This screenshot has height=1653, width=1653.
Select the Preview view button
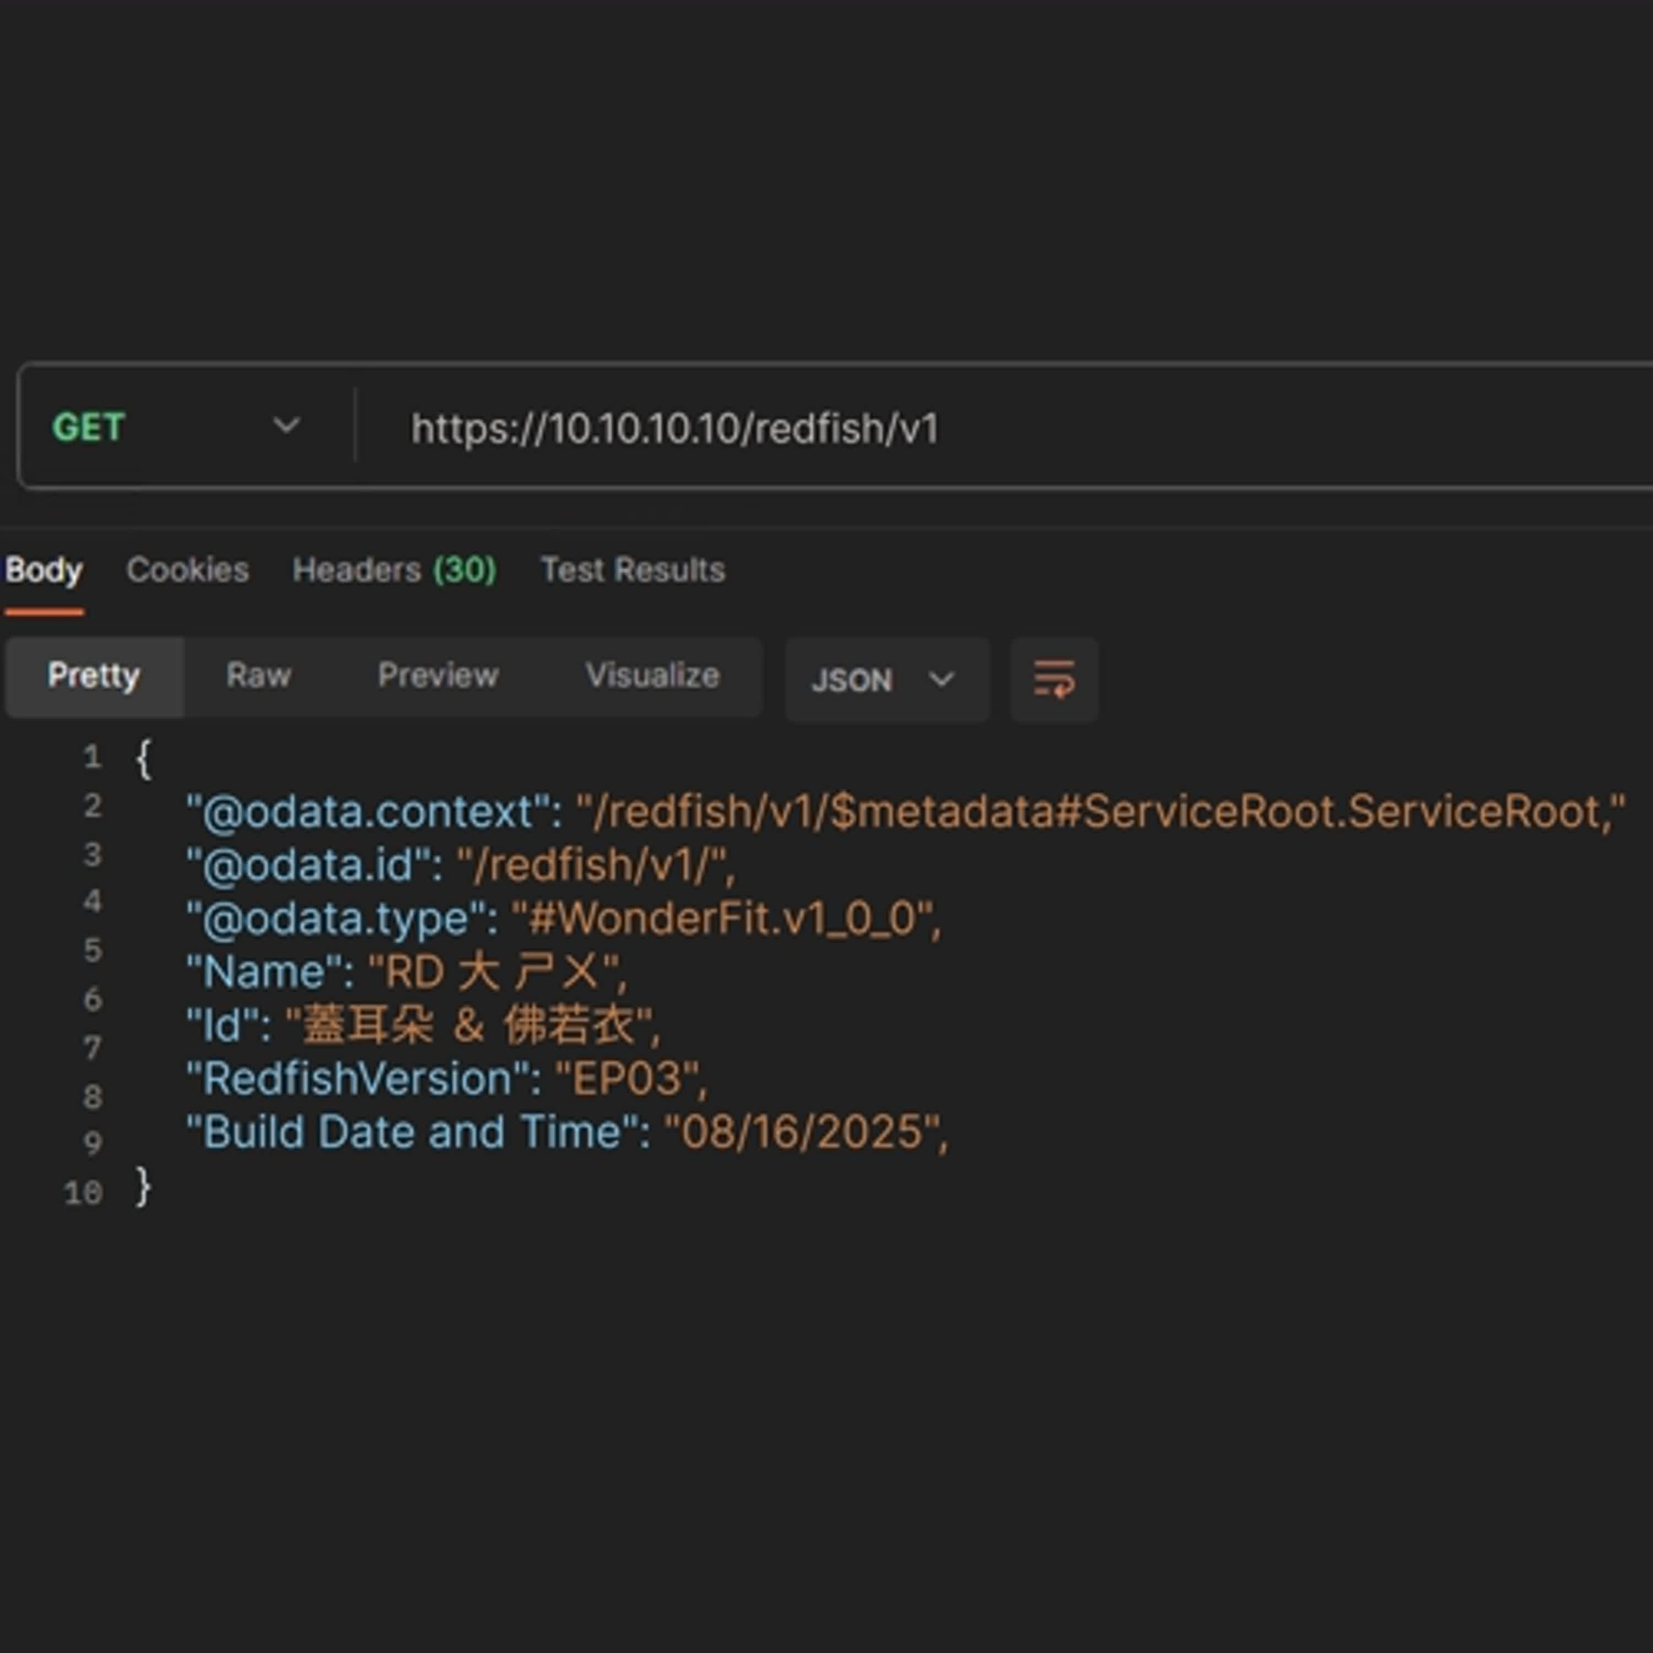click(x=438, y=676)
